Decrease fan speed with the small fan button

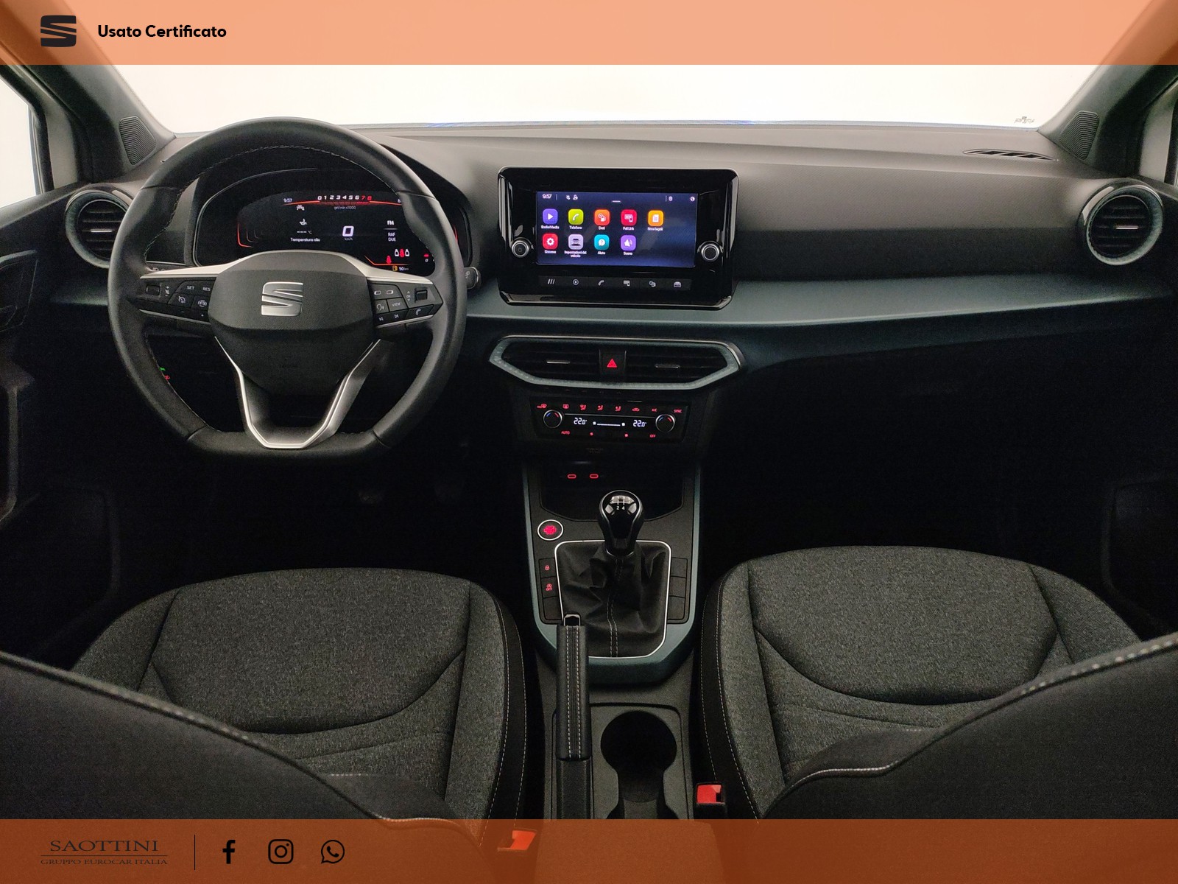point(591,434)
